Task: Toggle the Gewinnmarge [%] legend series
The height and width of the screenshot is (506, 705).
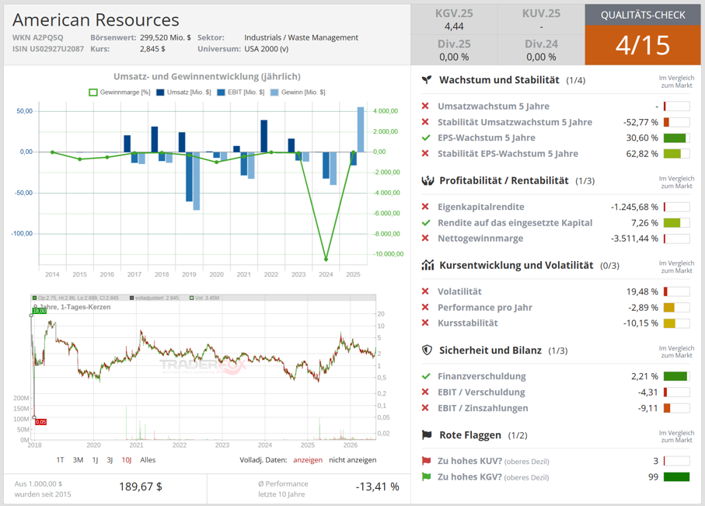Action: [x=120, y=92]
